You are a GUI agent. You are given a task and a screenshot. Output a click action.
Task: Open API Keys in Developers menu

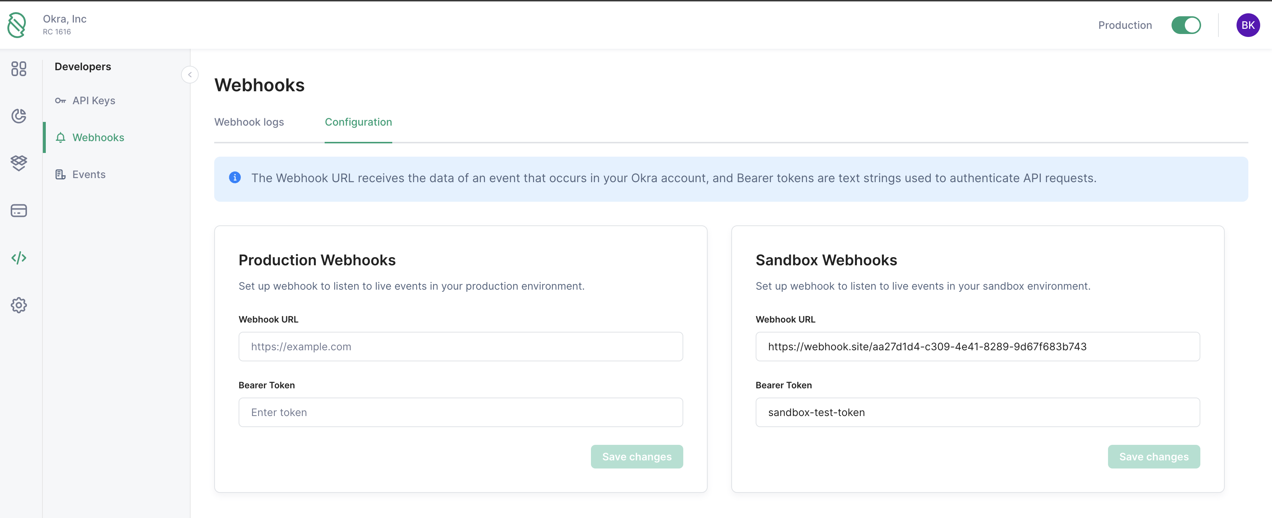[93, 101]
